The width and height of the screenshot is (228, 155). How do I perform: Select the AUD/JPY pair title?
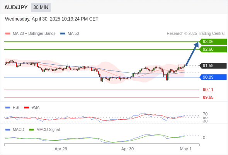pos(16,7)
